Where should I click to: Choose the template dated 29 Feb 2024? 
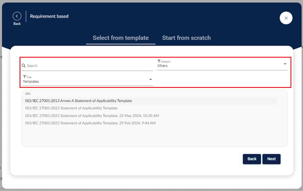click(90, 123)
